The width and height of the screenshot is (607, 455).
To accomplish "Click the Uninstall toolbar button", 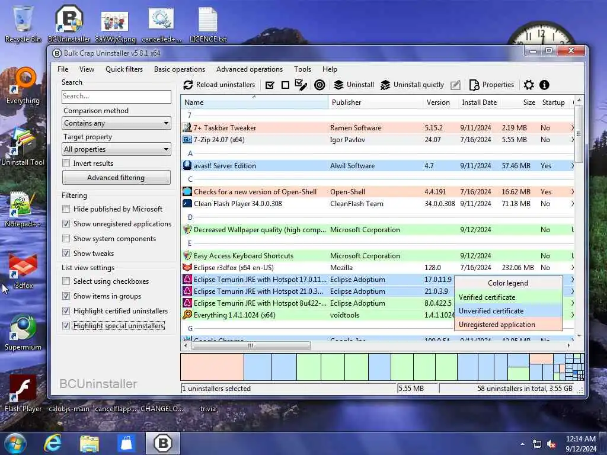I will point(354,85).
